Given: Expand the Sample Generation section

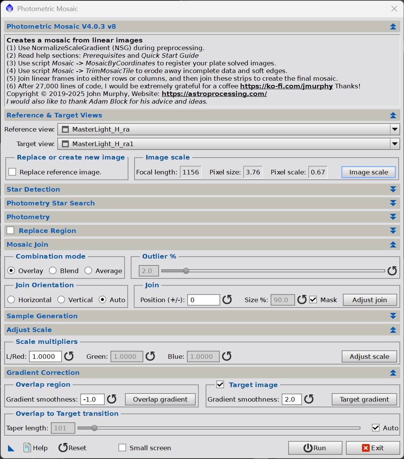Looking at the screenshot, I should coord(393,316).
